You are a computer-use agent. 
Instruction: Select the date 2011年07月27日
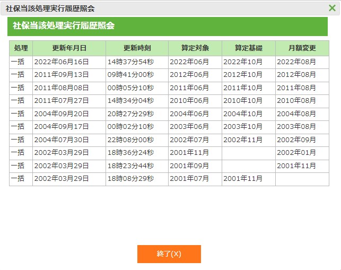(62, 101)
